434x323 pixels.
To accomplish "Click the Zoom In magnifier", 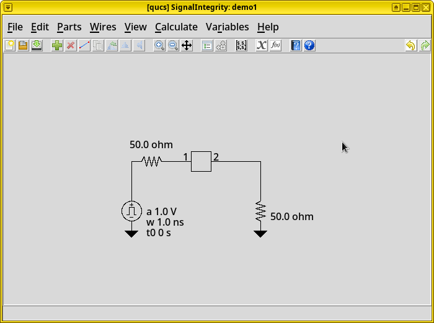I will coord(159,45).
